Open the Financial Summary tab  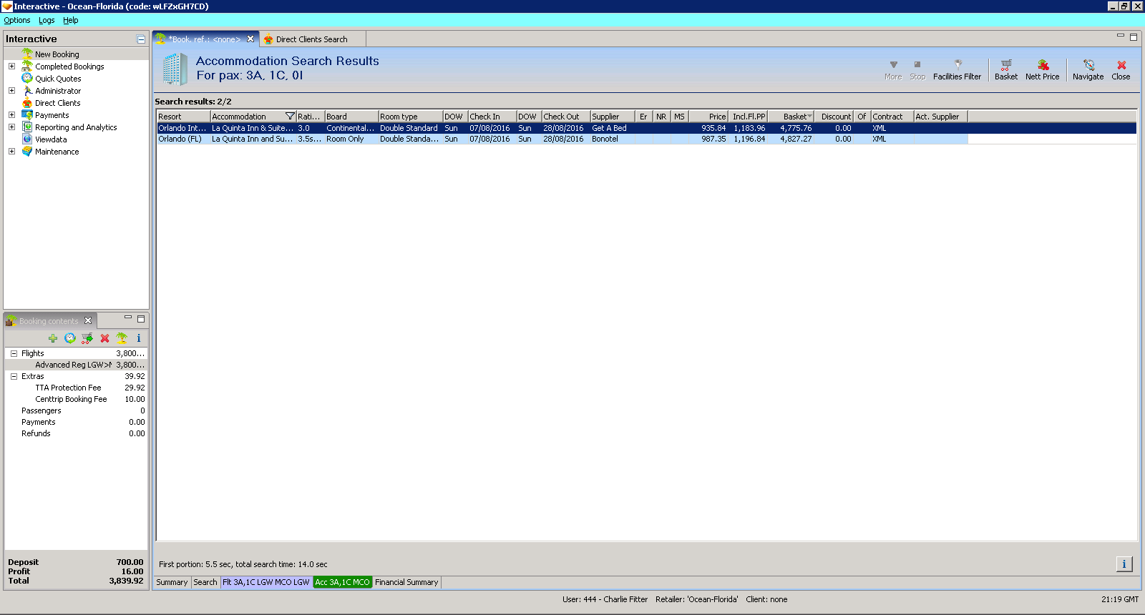point(406,582)
